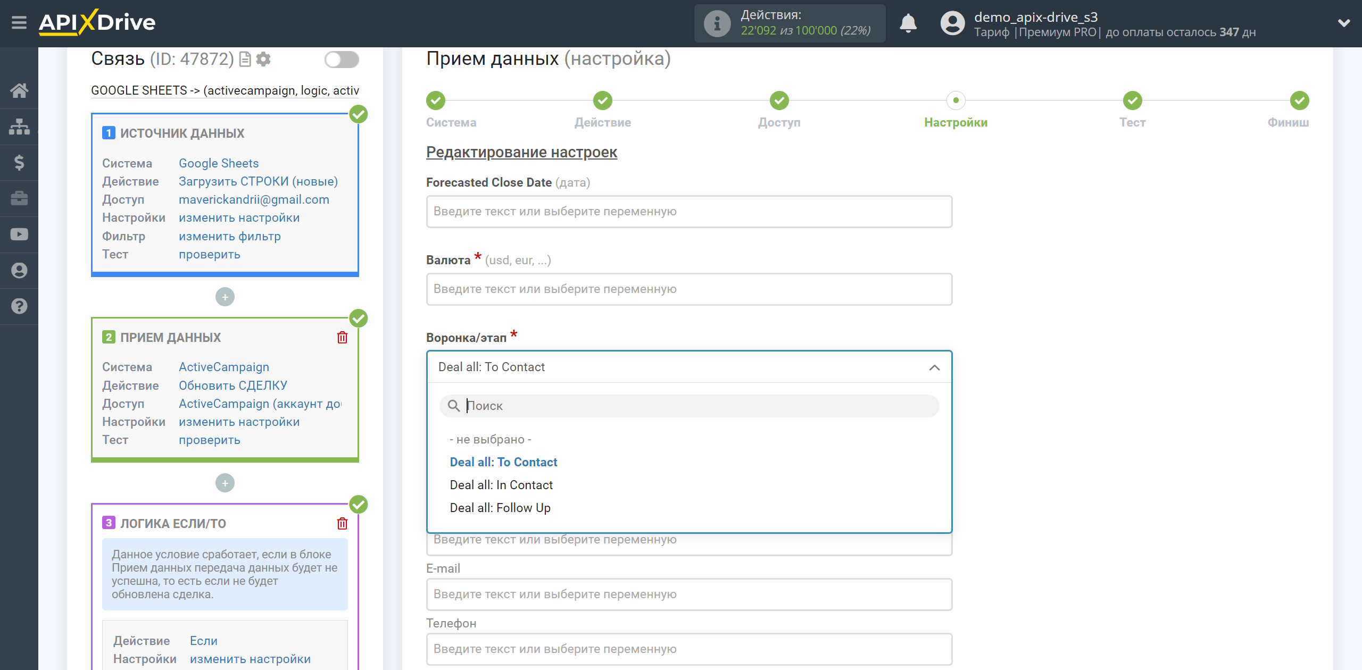Click the ApiX-Drive logo
The width and height of the screenshot is (1362, 670).
tap(97, 22)
